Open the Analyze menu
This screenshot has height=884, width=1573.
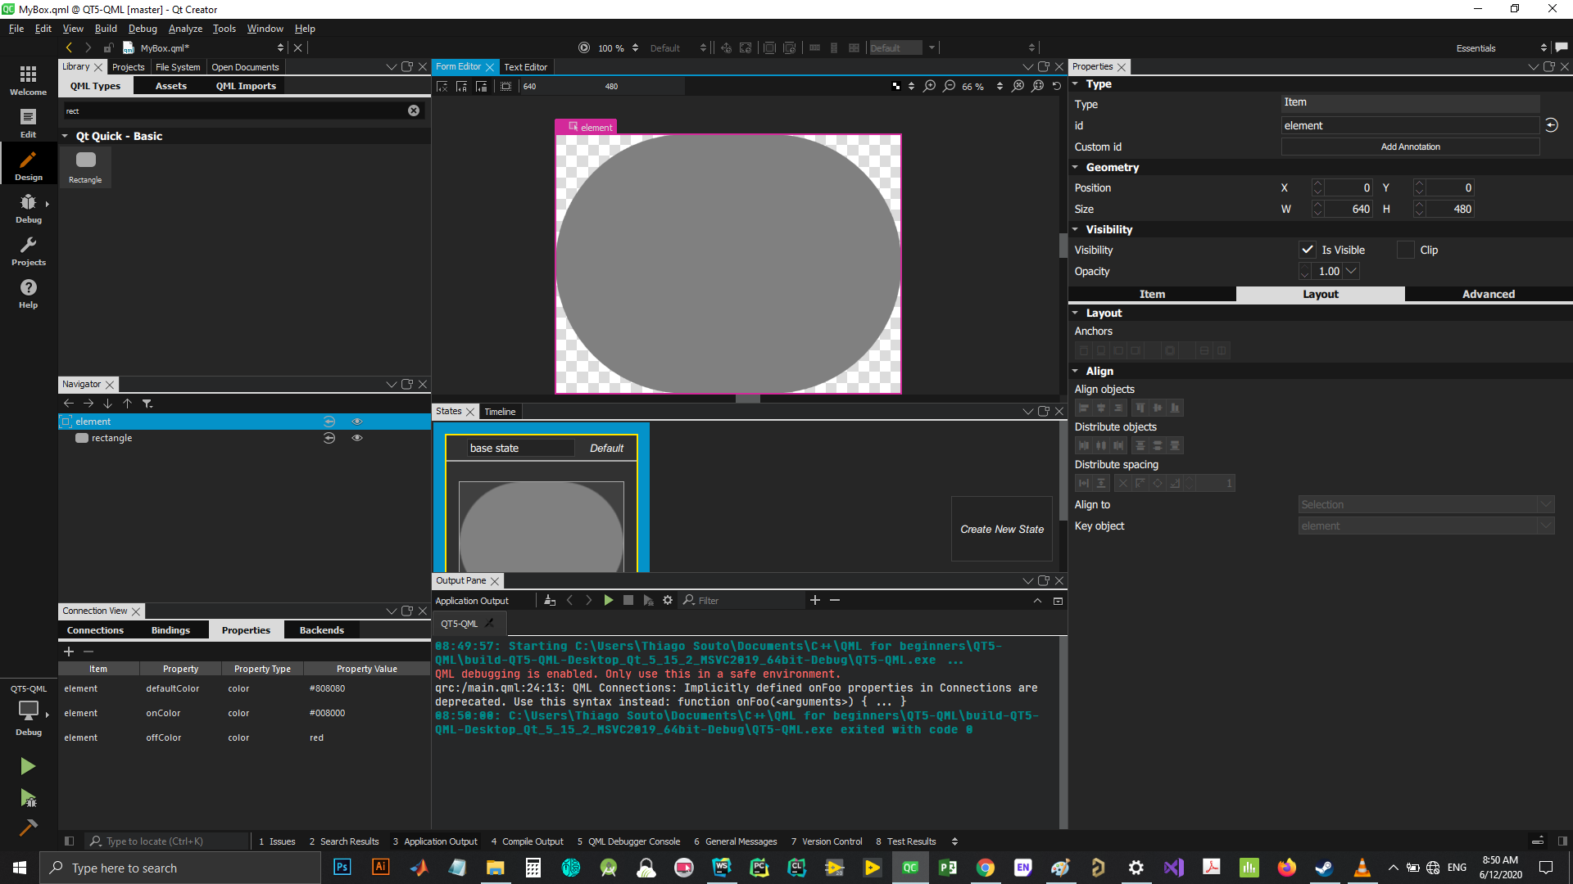185,28
